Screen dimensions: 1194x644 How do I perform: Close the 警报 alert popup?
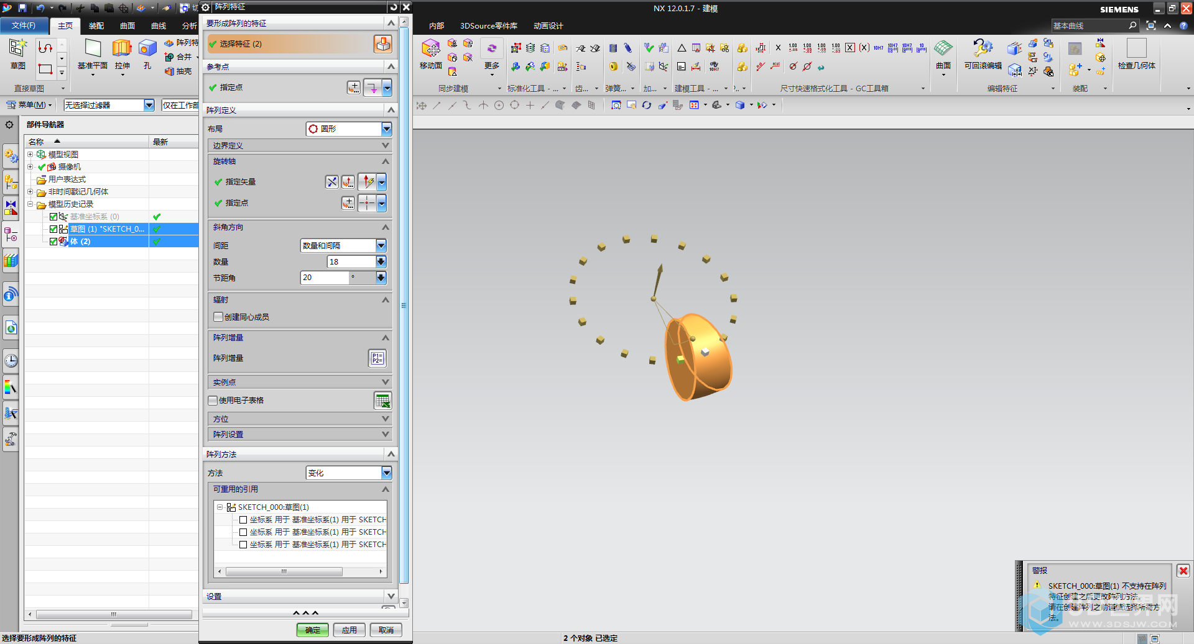coord(1183,571)
